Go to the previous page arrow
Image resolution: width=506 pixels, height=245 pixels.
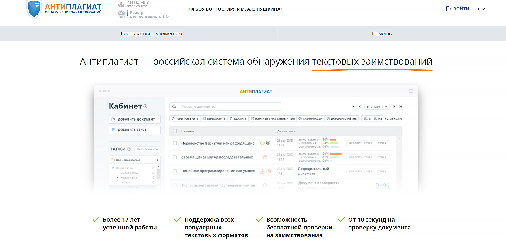360,107
